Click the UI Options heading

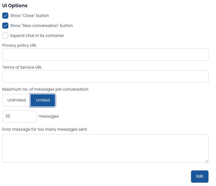15,6
